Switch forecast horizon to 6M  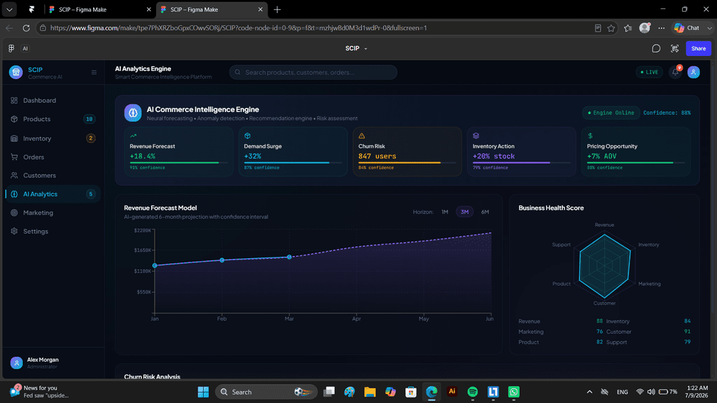coord(485,212)
